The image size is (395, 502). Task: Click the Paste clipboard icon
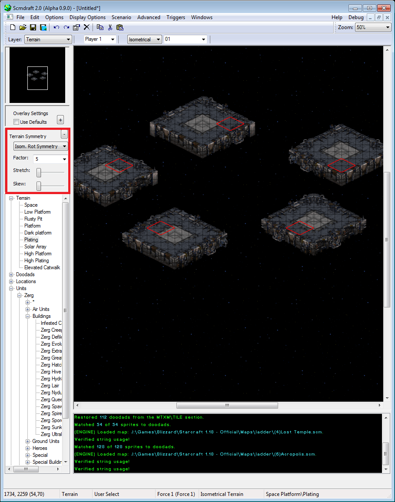tap(120, 27)
